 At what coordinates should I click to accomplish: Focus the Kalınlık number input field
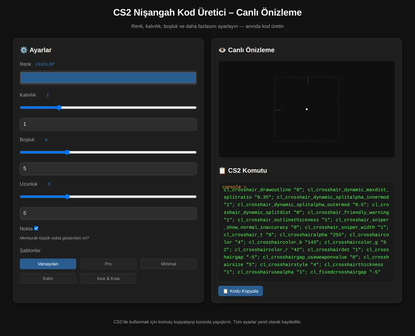[x=108, y=124]
